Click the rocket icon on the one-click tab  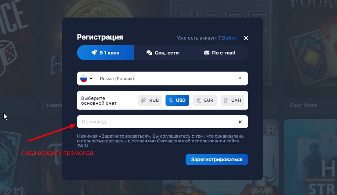(94, 53)
